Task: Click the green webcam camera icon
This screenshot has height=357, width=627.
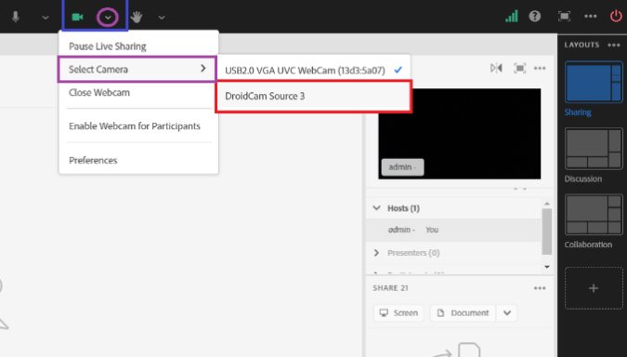Action: coord(77,18)
